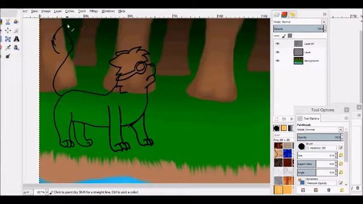Open the brush picker preview
The width and height of the screenshot is (363, 204).
coord(301,146)
